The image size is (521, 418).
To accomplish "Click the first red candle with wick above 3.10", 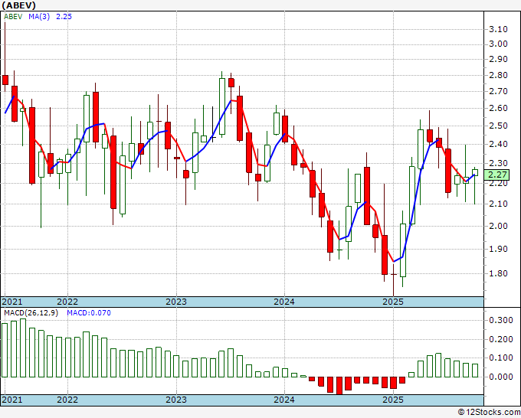I will tap(5, 80).
